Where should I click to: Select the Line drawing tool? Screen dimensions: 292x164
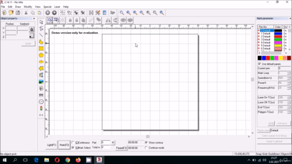pyautogui.click(x=41, y=35)
